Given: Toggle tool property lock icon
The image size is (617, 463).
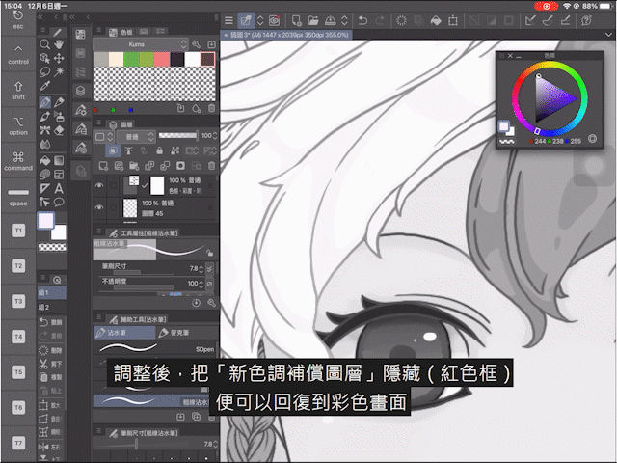Looking at the screenshot, I should coord(210,253).
